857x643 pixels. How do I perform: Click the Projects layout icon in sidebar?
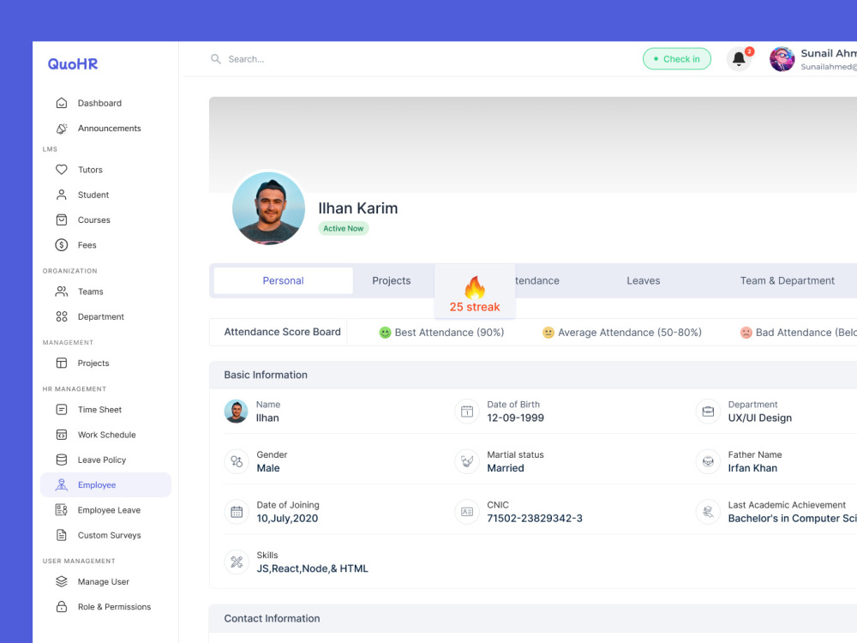[x=61, y=363]
